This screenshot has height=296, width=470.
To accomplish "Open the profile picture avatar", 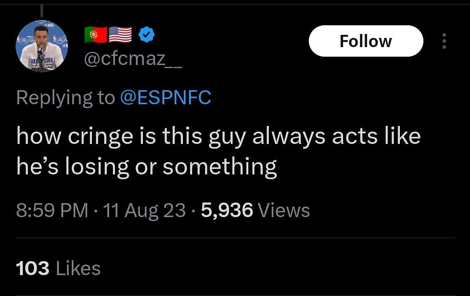I will pyautogui.click(x=41, y=46).
